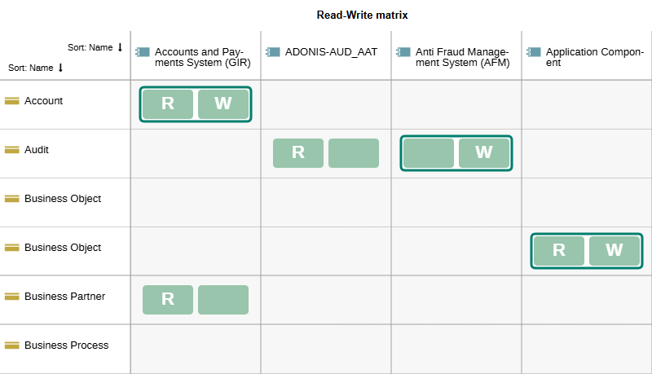Viewport: 652px width, 374px height.
Task: Click the Anti Fraud Management System icon
Action: (403, 52)
